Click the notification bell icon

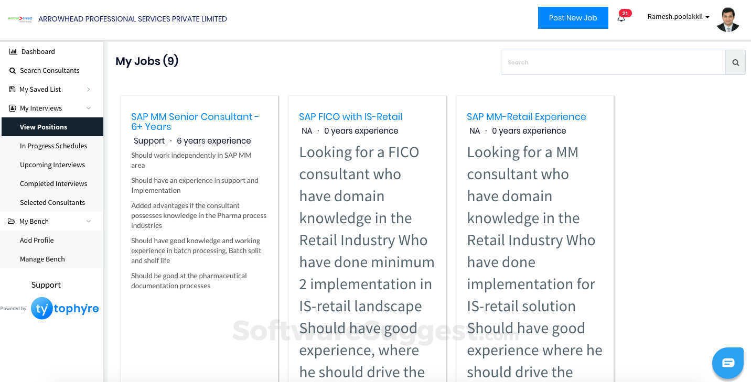pyautogui.click(x=621, y=18)
